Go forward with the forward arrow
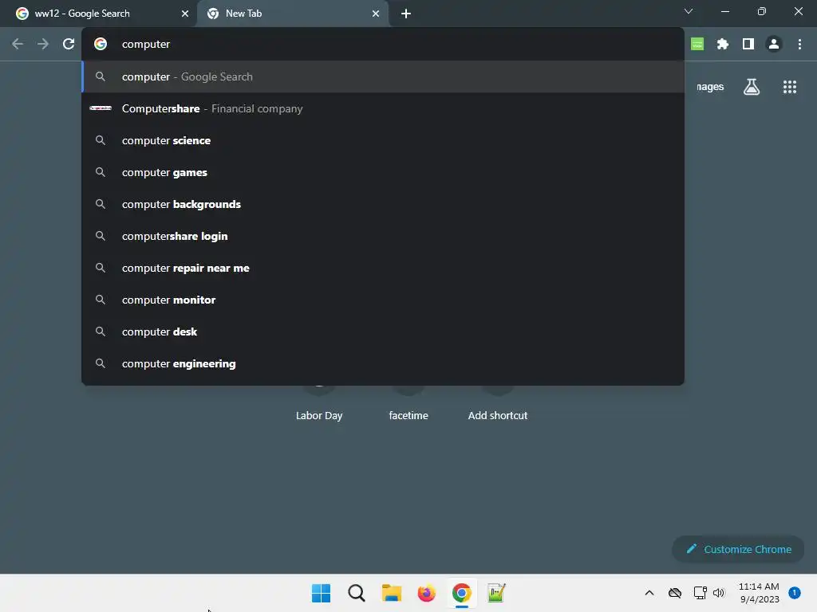Viewport: 817px width, 612px height. coord(43,45)
